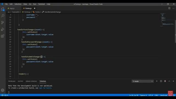The width and height of the screenshot is (176, 99).
Task: Open the Selection menu
Action: [18, 4]
